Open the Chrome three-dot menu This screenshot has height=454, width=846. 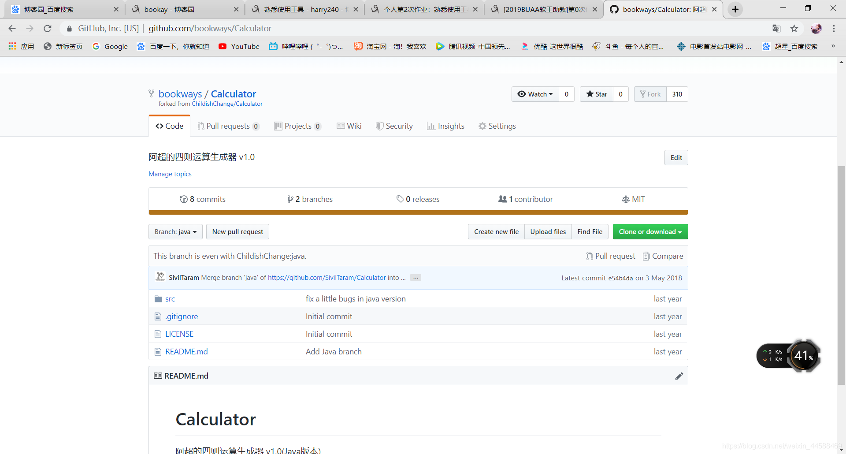[834, 29]
